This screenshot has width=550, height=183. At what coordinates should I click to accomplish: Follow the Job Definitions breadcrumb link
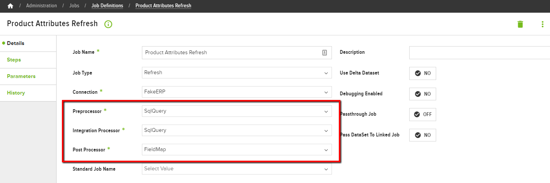pos(107,6)
